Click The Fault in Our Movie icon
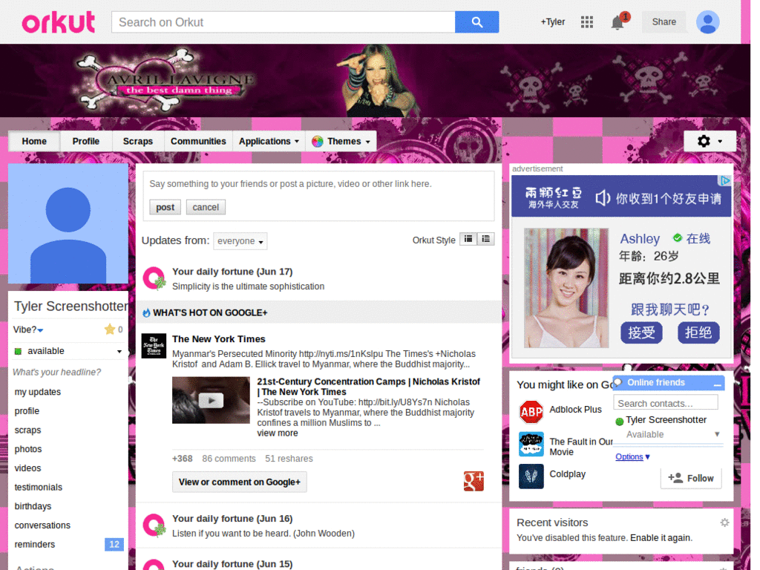Image resolution: width=760 pixels, height=570 pixels. 531,444
